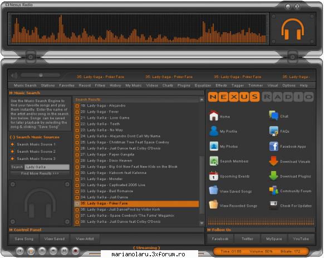Open the Tagger menu

point(238,85)
